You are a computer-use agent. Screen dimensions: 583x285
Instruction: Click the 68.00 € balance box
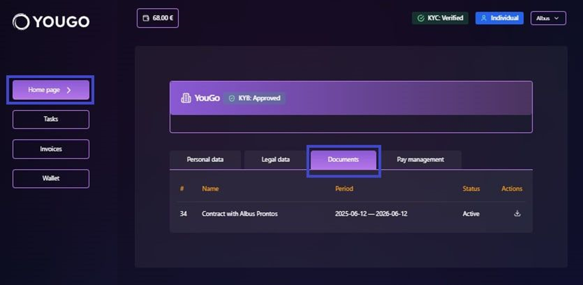coord(157,18)
